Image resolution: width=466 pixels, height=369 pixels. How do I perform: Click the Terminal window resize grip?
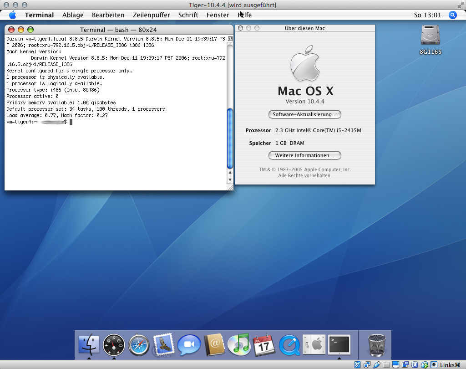coord(230,187)
